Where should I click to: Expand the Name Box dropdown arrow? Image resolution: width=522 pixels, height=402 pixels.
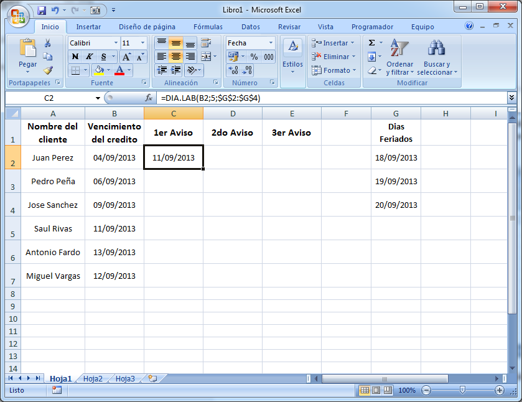tap(98, 98)
